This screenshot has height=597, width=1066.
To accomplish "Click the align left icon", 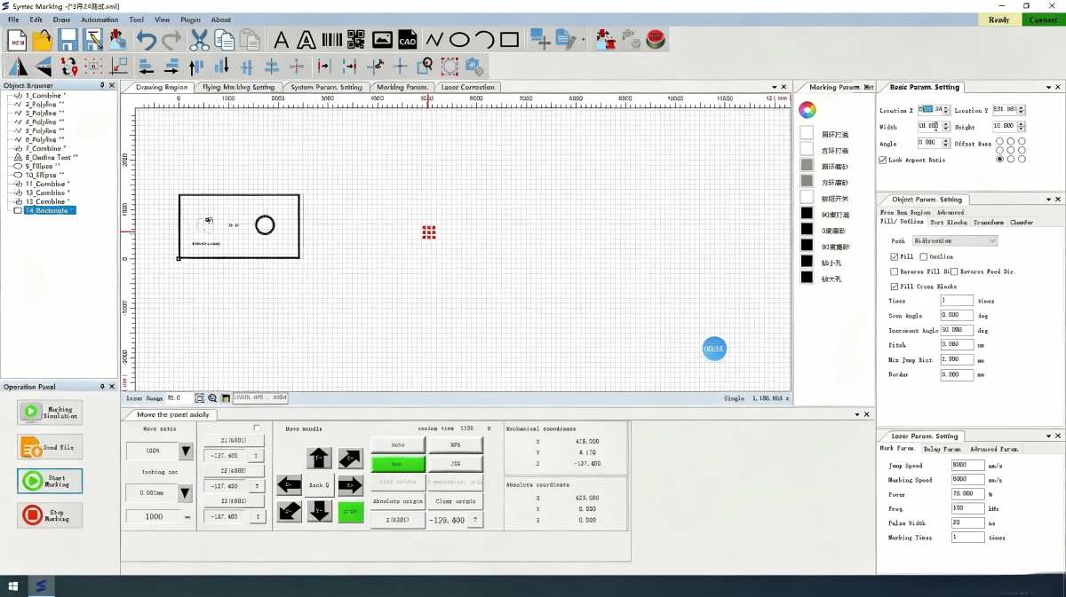I will tap(147, 66).
